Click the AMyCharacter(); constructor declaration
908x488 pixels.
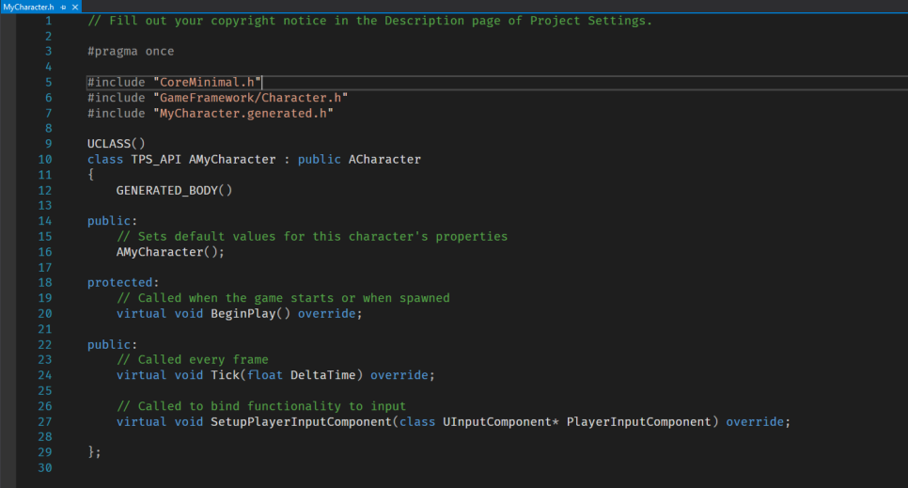[x=170, y=252]
